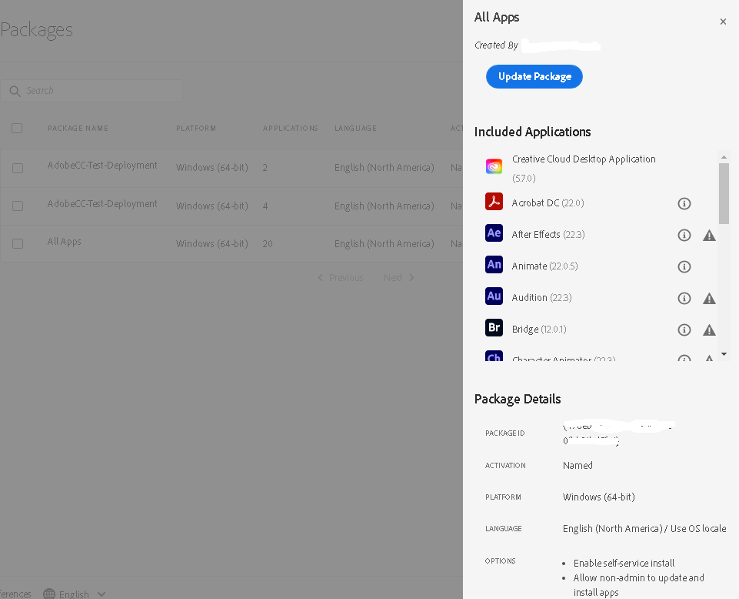This screenshot has width=739, height=599.
Task: Go to Next page
Action: tap(398, 277)
